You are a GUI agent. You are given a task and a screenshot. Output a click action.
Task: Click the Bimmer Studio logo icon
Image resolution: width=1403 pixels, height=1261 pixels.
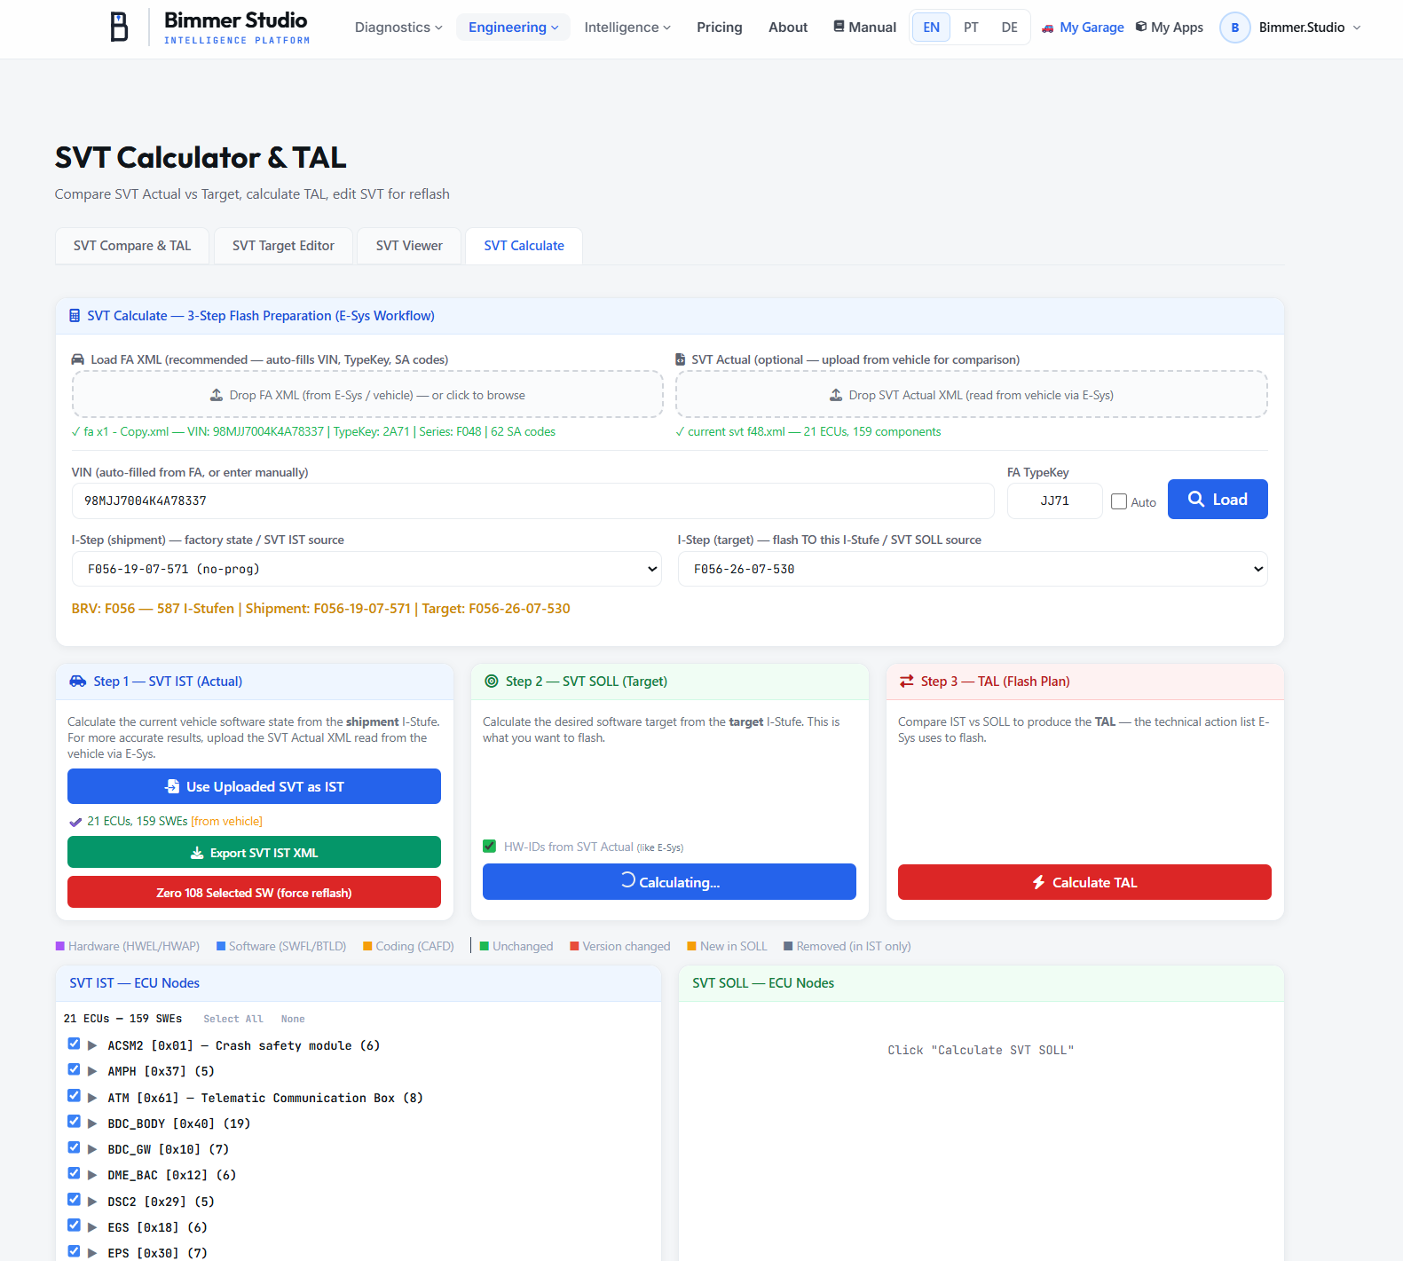click(x=119, y=27)
